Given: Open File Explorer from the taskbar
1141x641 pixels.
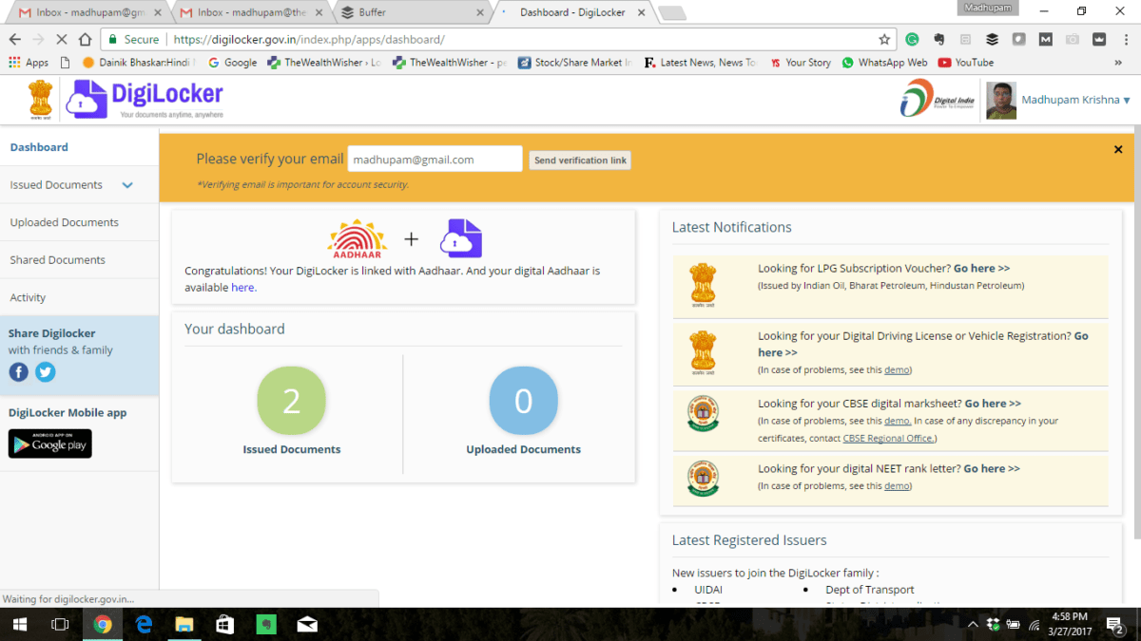Looking at the screenshot, I should pyautogui.click(x=184, y=624).
